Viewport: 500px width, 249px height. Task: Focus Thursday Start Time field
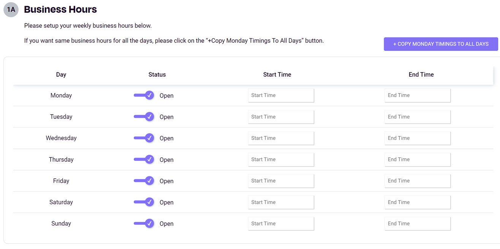pyautogui.click(x=281, y=159)
